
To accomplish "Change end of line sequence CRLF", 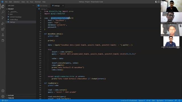I will pos(153,101).
